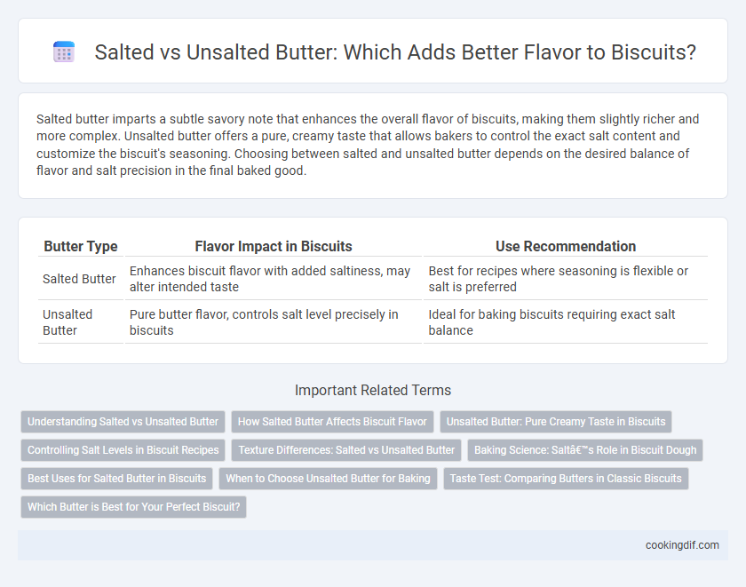Open the 'Understanding Salted vs Unsalted Butter' tag

point(123,422)
